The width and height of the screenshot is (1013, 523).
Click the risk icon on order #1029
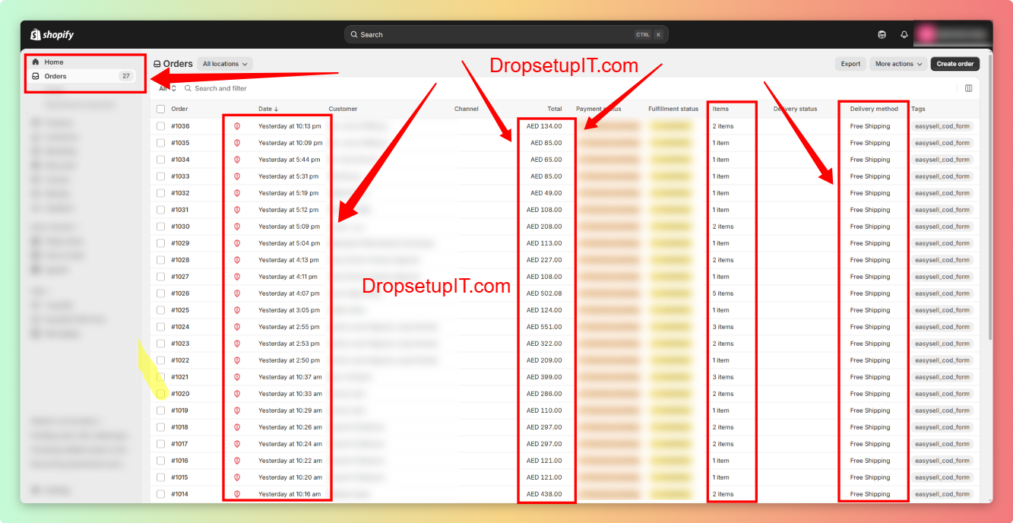(237, 243)
